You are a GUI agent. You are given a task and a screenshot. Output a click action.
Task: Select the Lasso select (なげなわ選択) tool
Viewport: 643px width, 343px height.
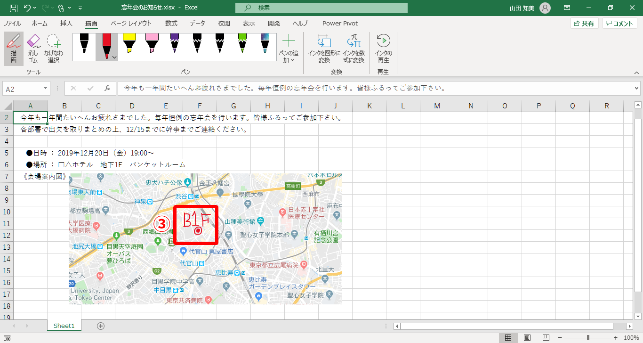pyautogui.click(x=54, y=47)
